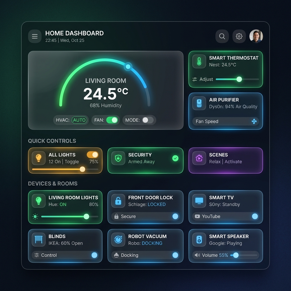Click the Air Purifier device icon

pos(199,103)
